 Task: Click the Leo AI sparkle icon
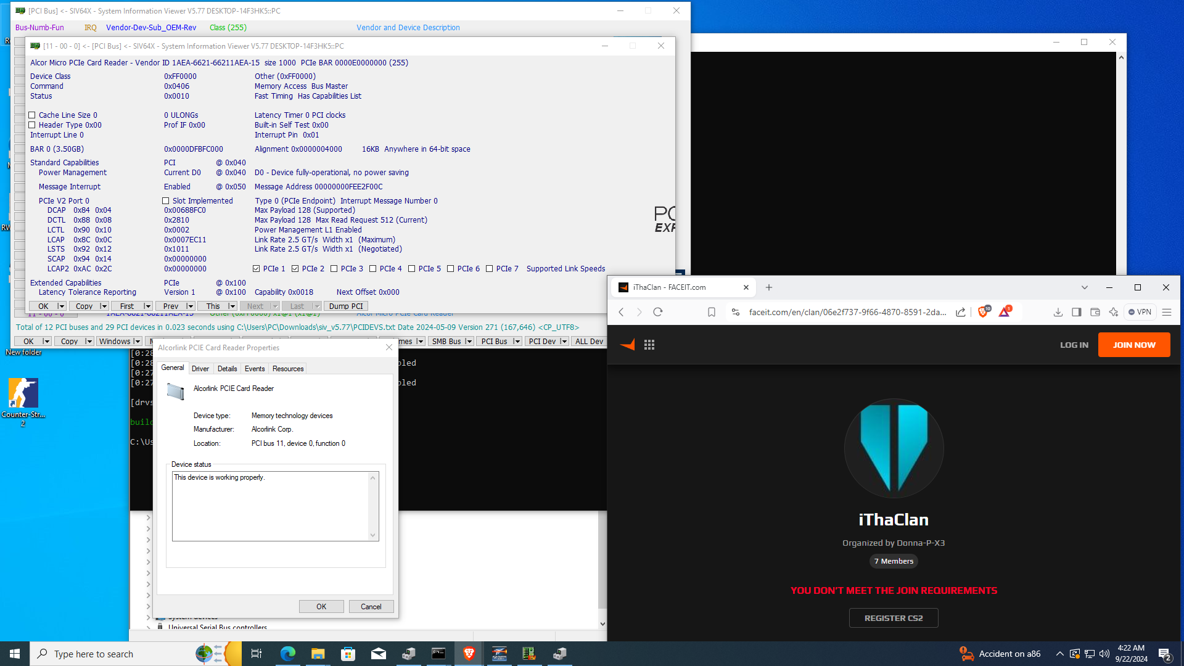1114,312
